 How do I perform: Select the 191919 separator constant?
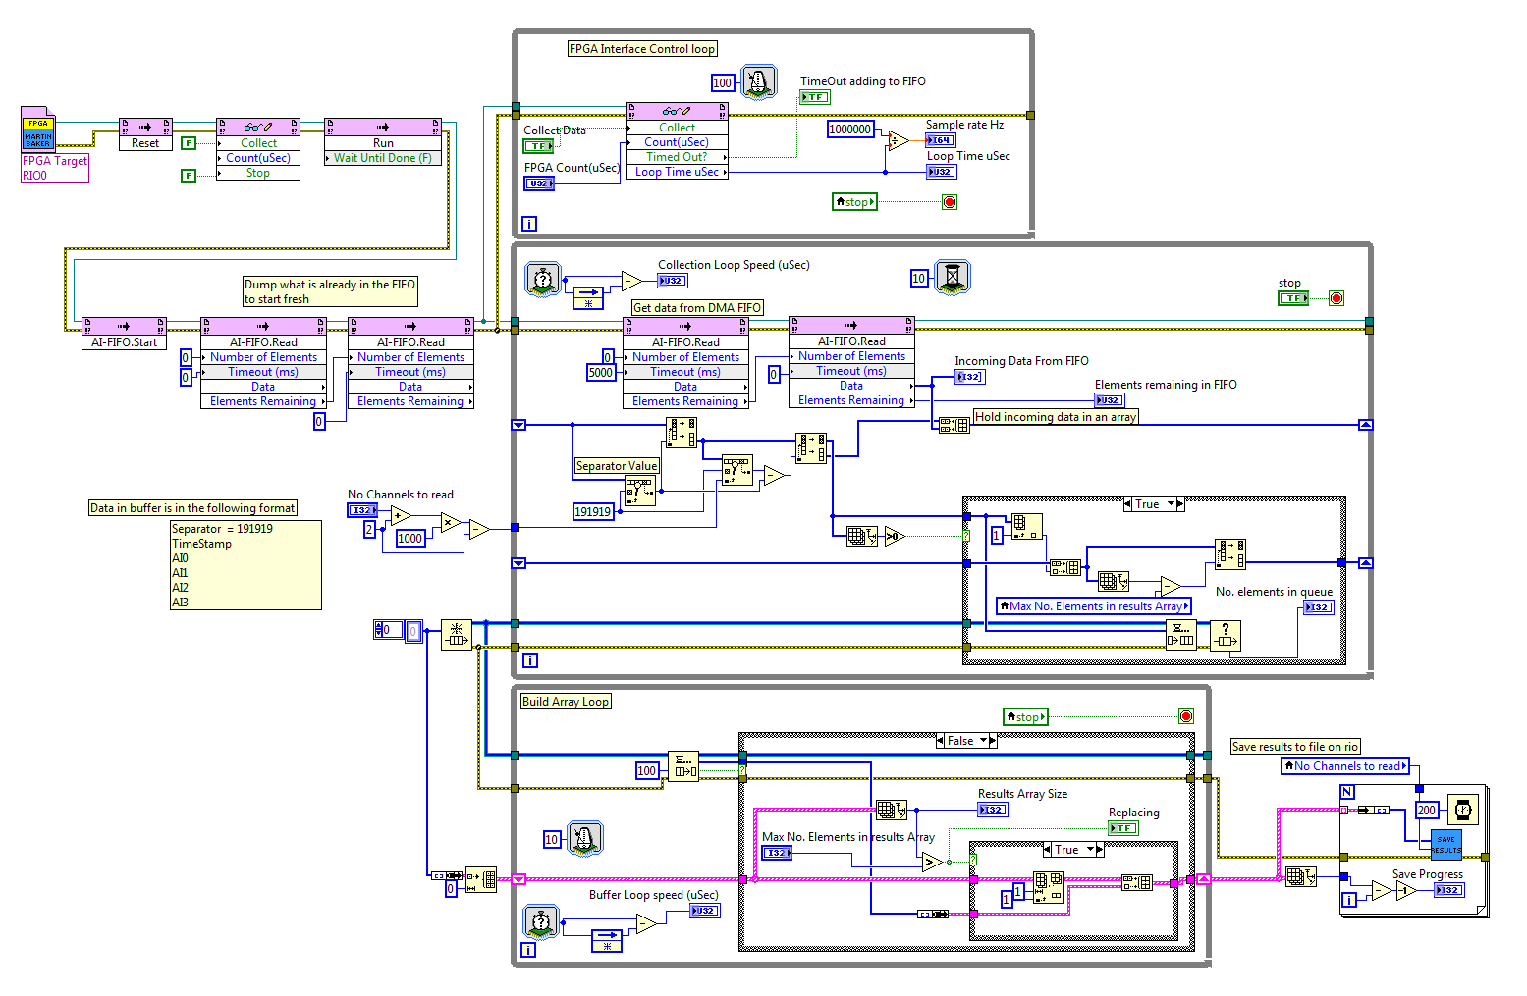pos(593,511)
